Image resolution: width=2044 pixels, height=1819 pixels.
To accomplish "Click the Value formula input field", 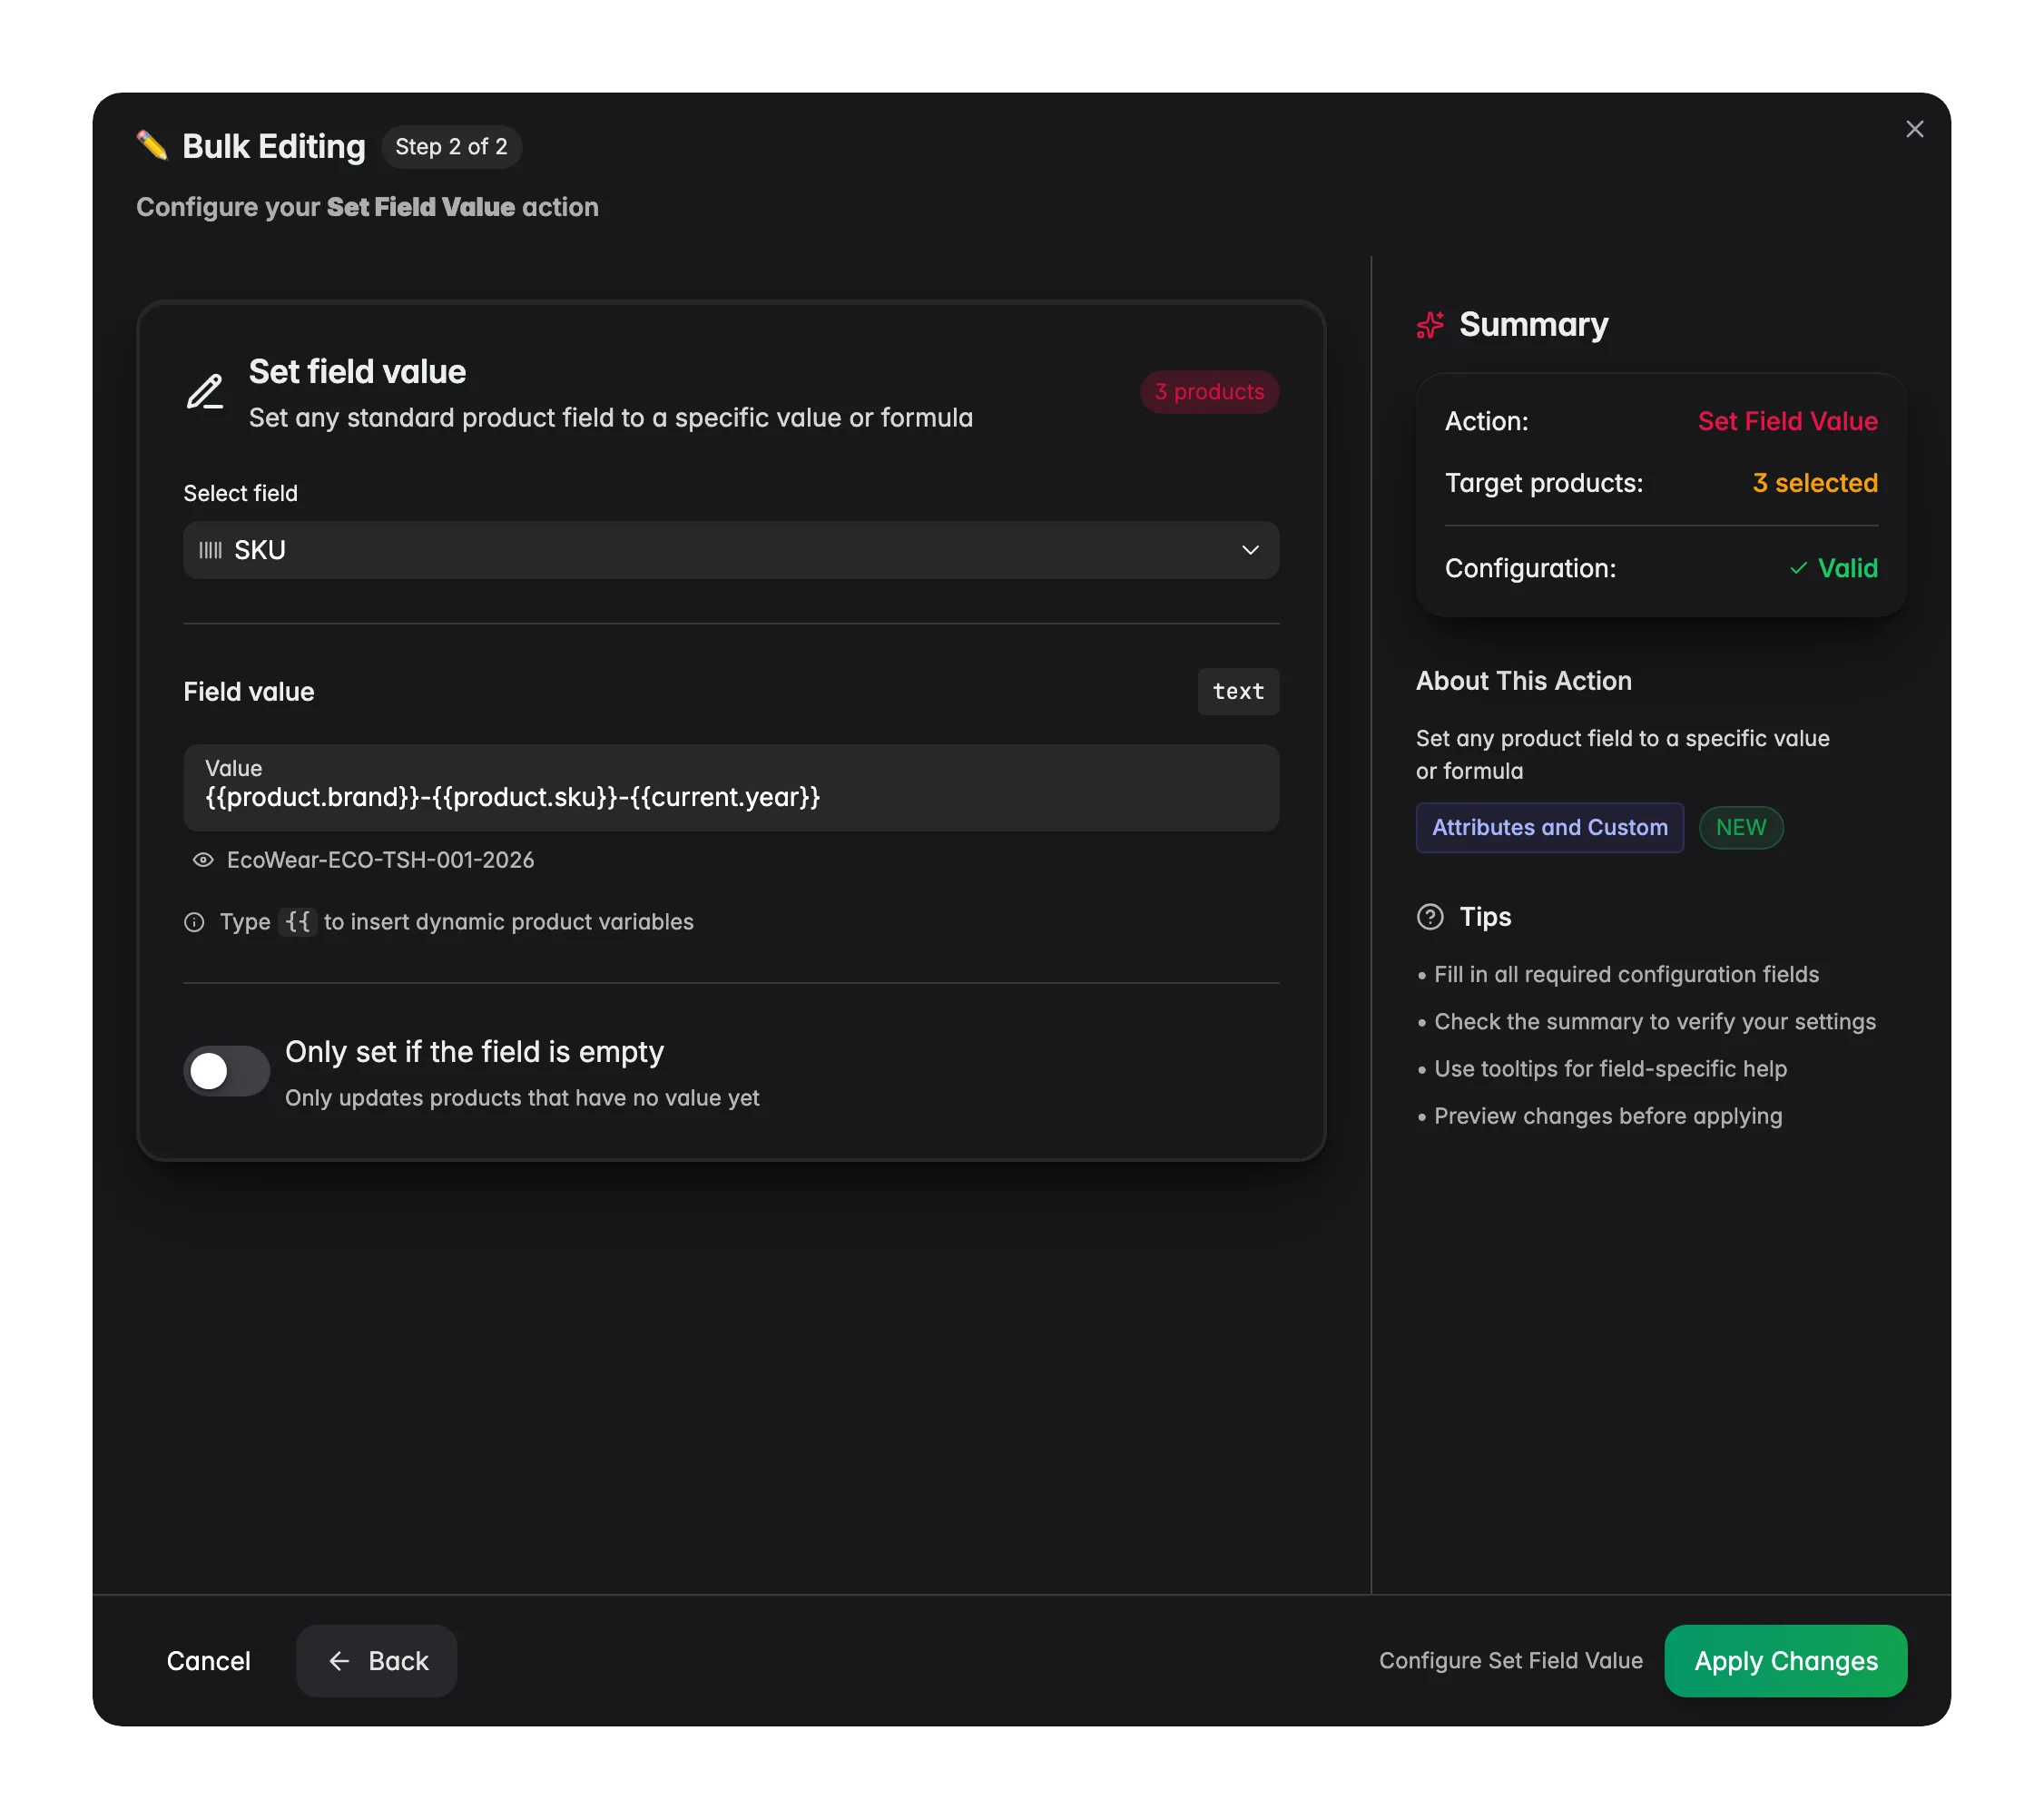I will (x=731, y=788).
